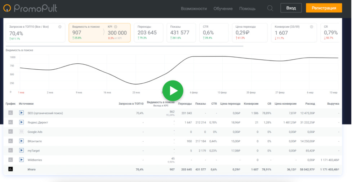Click graph icon for Яндекс.Директ row
The height and width of the screenshot is (182, 352).
click(10, 122)
